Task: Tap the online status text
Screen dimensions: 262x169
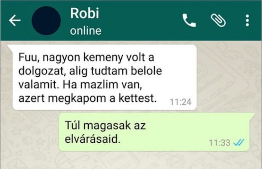Action: 86,31
